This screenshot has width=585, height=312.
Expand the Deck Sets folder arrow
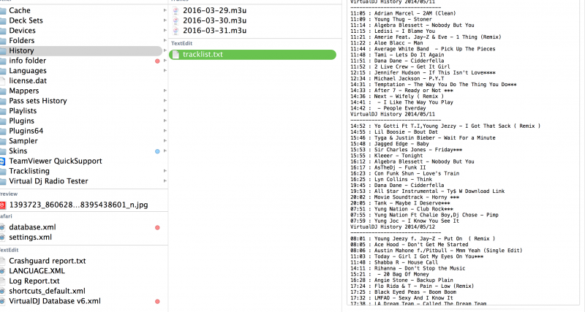pyautogui.click(x=165, y=20)
